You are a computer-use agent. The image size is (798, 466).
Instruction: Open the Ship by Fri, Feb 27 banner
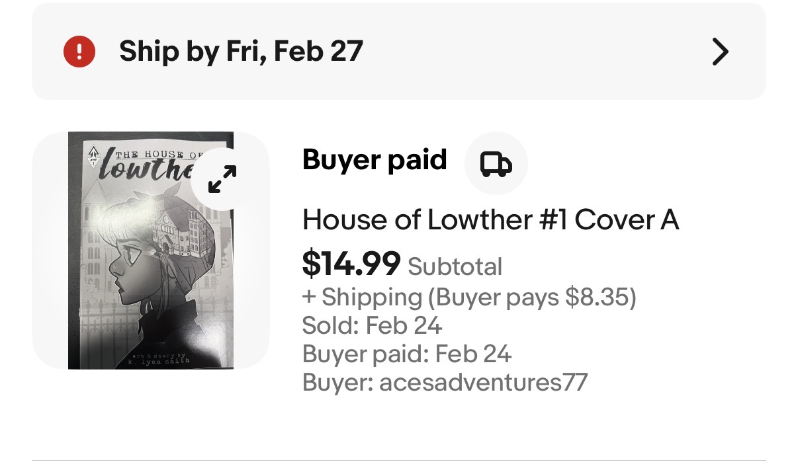(241, 51)
